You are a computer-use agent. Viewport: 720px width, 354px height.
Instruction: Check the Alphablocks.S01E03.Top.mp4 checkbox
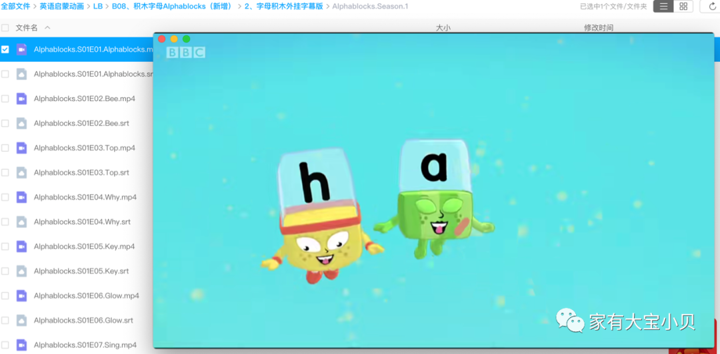point(5,148)
